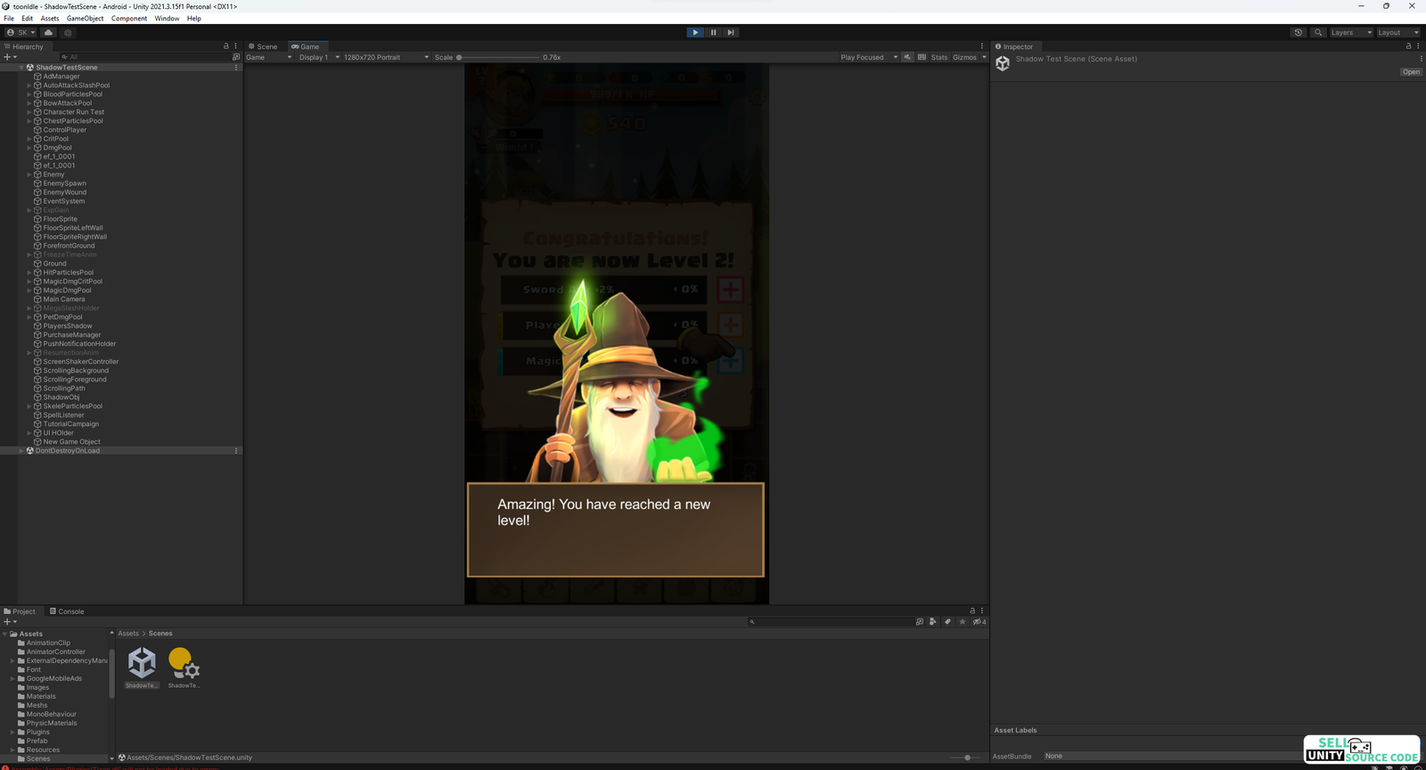Adjust the Project icon size slider
1426x770 pixels.
coord(967,758)
